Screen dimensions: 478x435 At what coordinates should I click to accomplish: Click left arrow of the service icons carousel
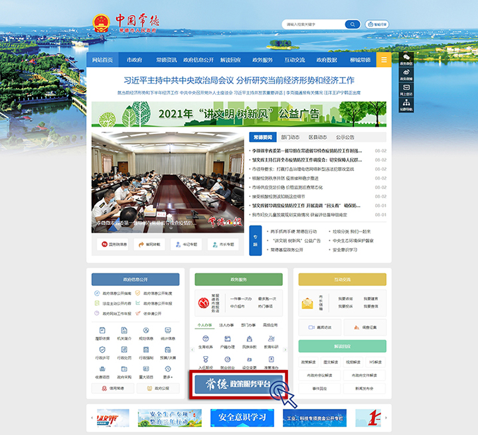(193, 349)
